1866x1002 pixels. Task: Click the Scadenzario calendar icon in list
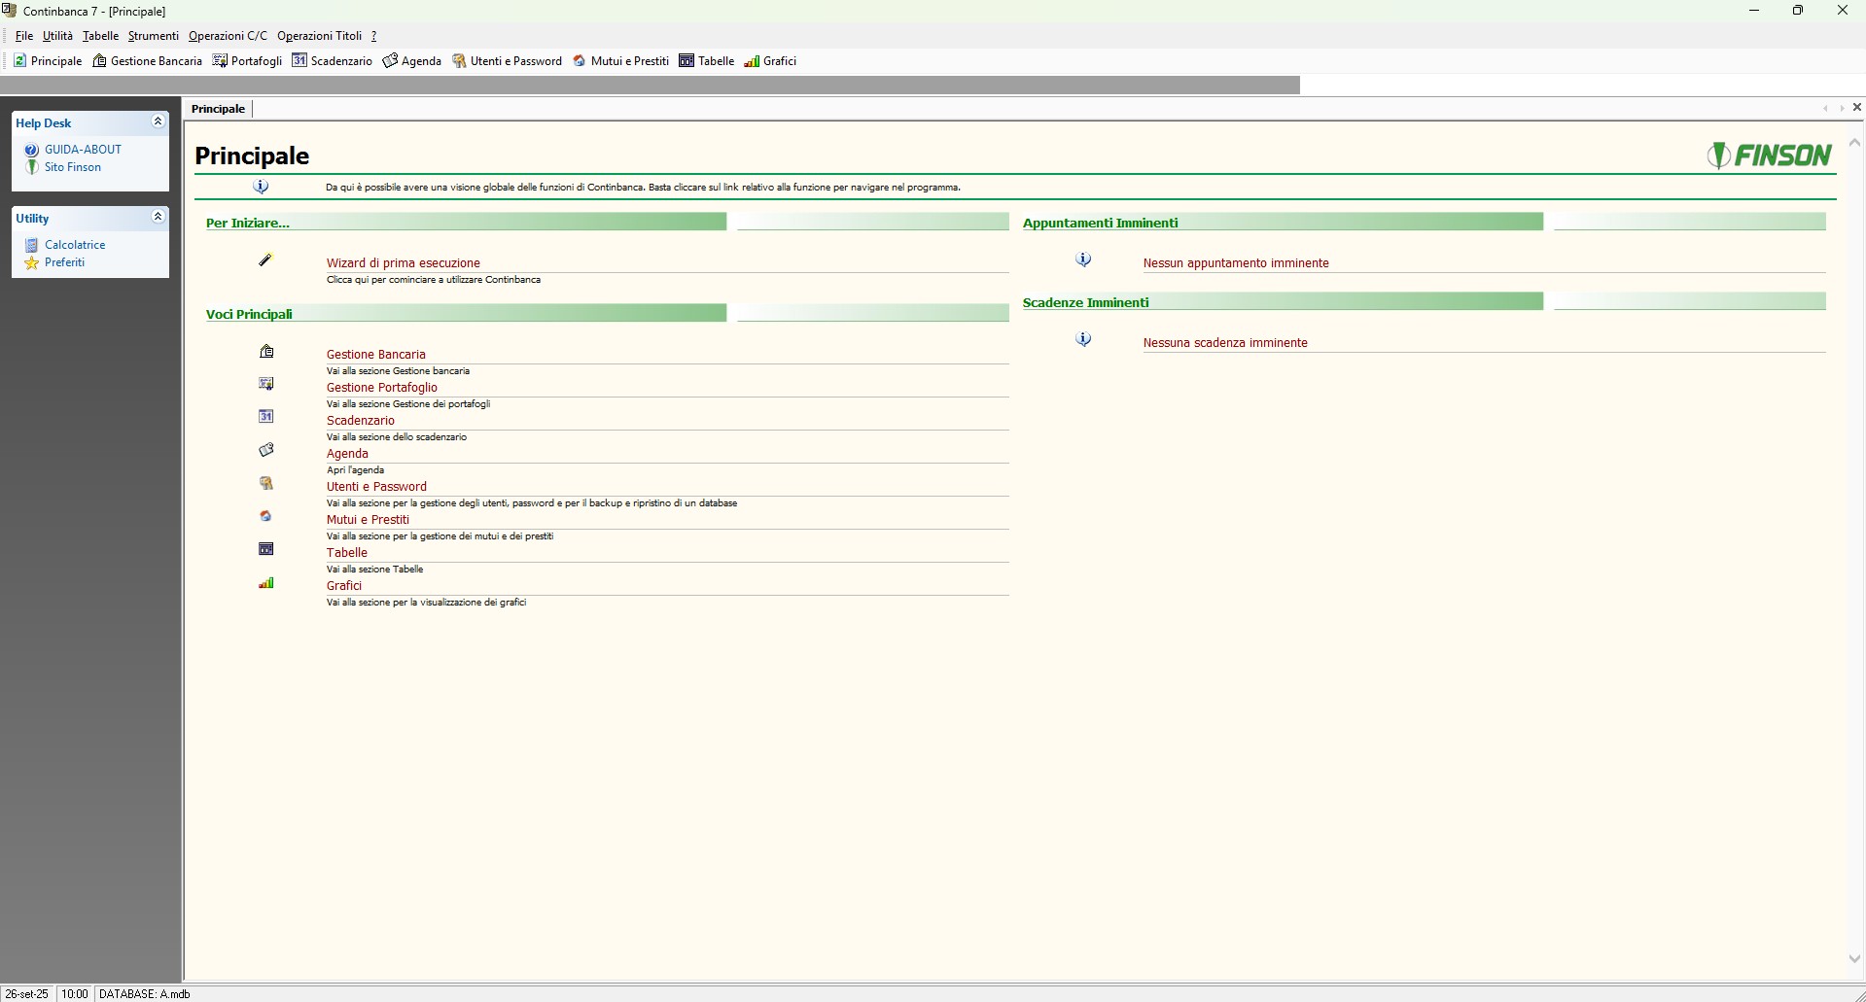tap(266, 416)
